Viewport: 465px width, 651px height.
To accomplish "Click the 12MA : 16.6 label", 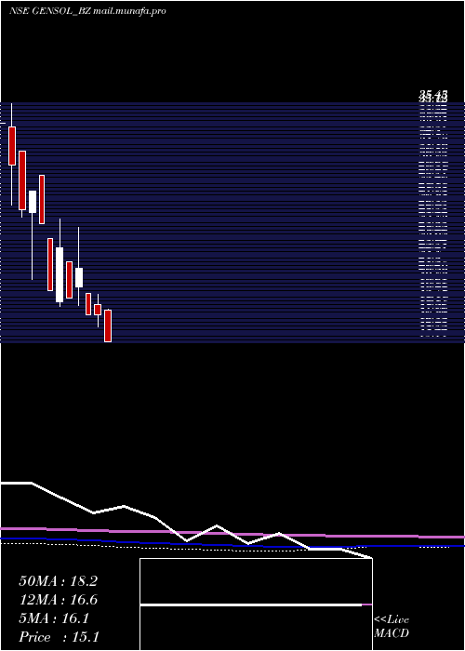I will click(58, 600).
